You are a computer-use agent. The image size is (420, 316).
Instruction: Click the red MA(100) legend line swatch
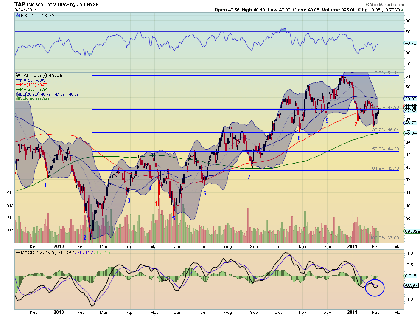tap(18, 85)
